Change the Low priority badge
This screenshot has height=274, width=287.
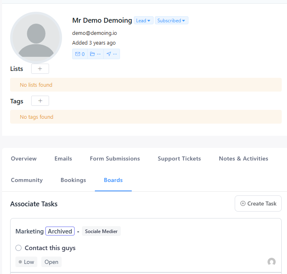click(x=26, y=262)
